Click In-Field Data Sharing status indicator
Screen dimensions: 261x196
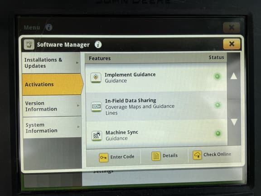click(217, 105)
